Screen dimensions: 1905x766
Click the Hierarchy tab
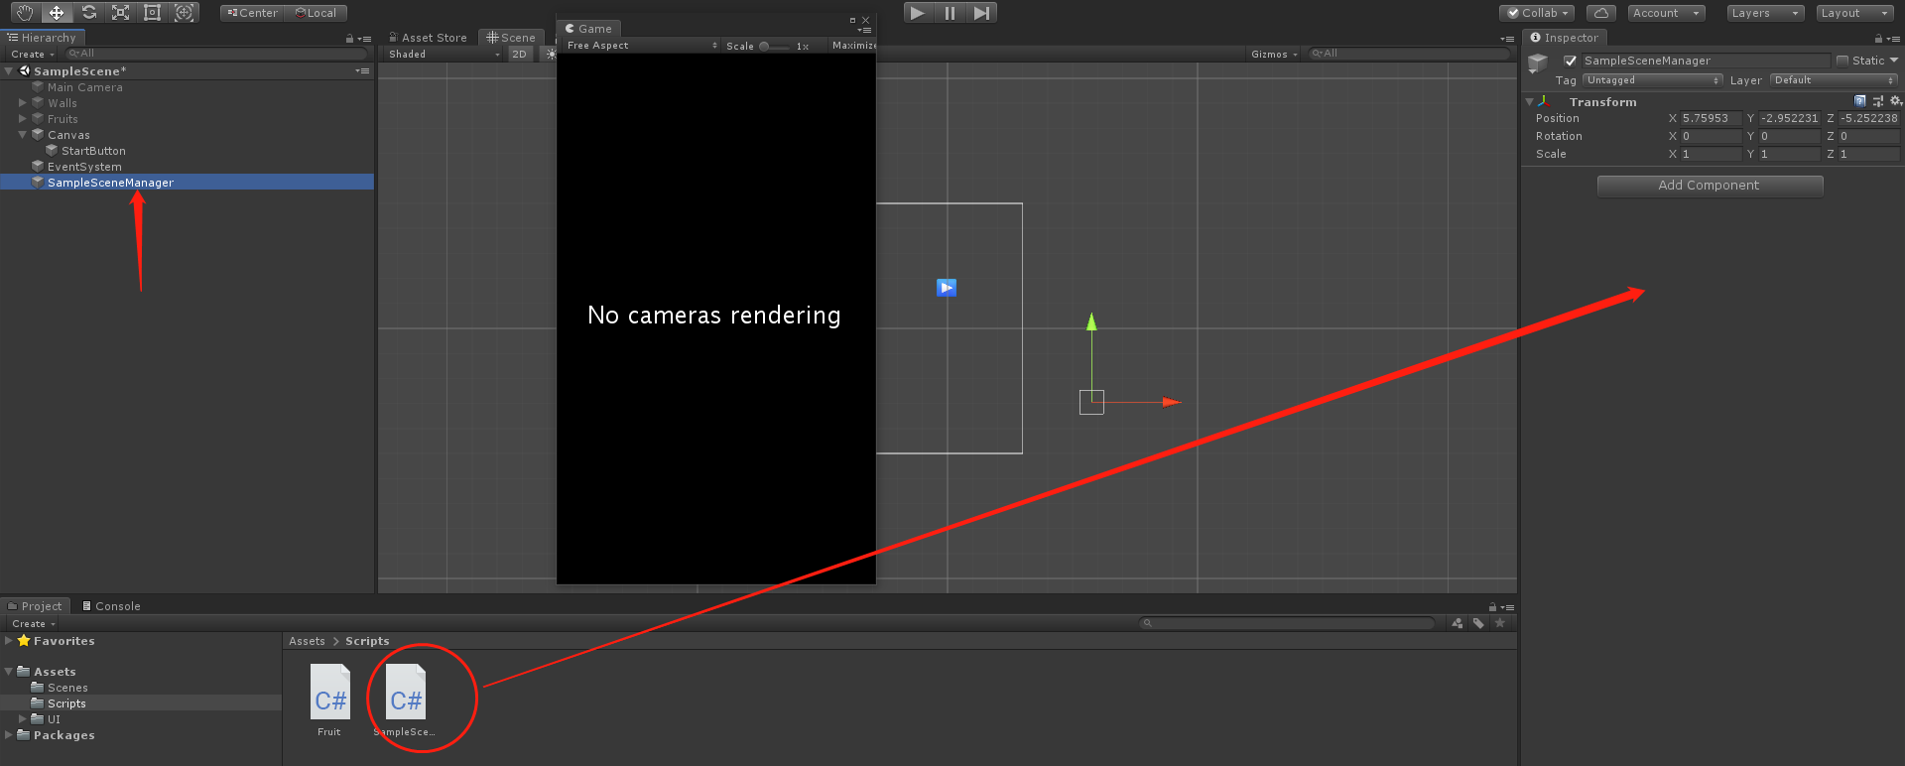click(x=43, y=38)
